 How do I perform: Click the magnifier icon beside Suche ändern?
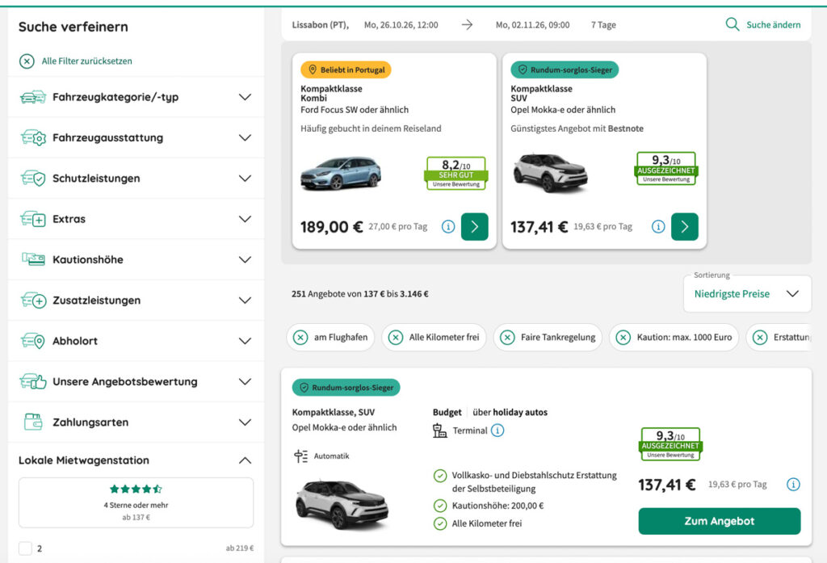tap(732, 24)
